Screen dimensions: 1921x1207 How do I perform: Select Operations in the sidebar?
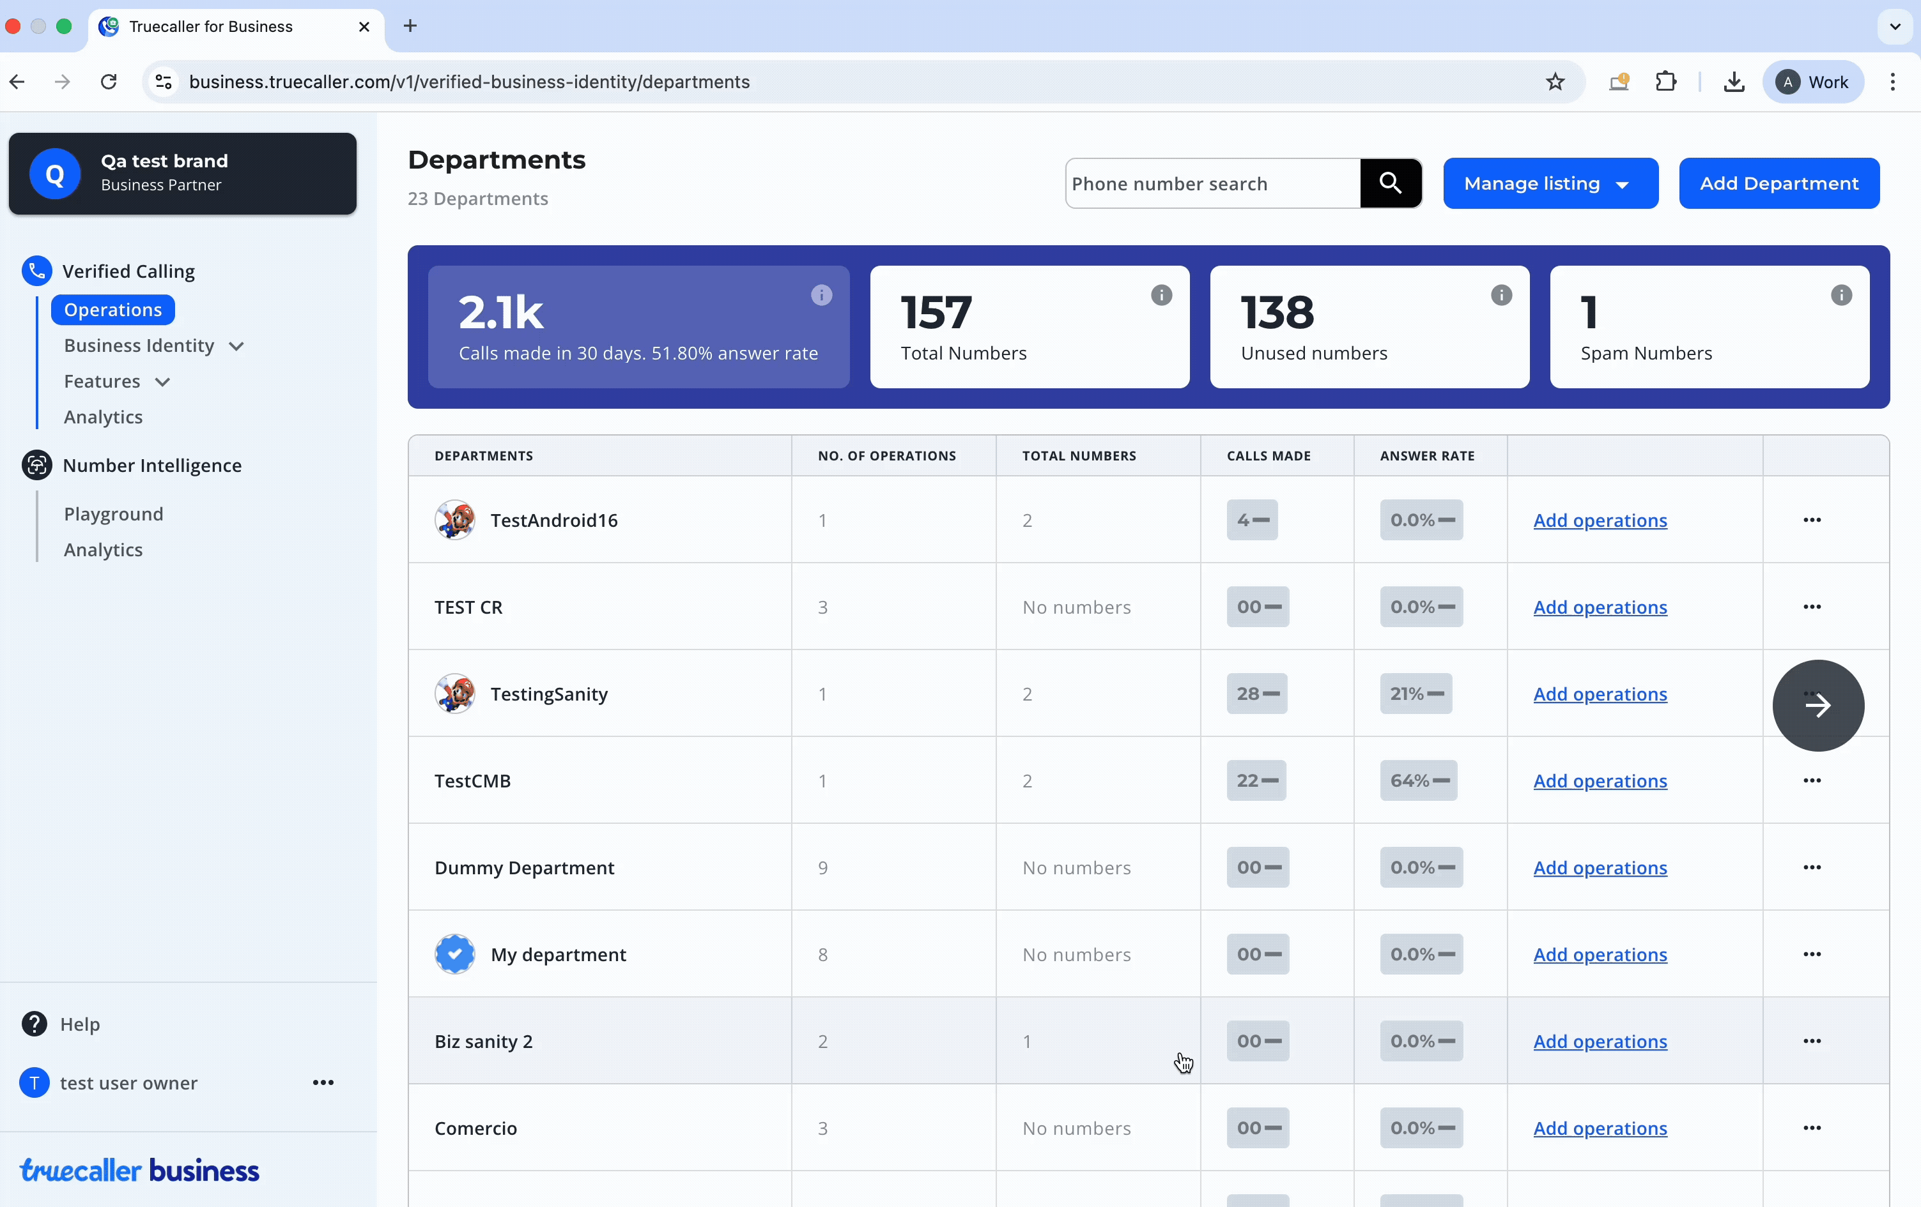112,309
